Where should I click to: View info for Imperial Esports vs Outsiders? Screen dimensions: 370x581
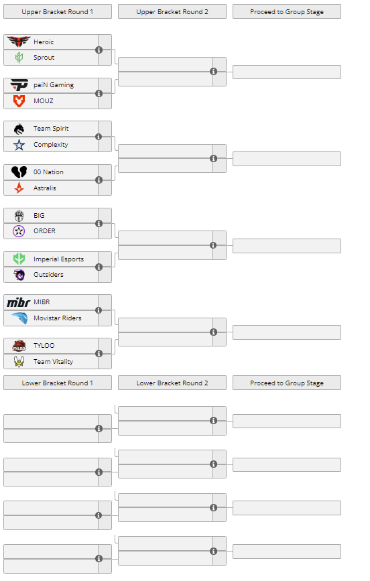[99, 267]
